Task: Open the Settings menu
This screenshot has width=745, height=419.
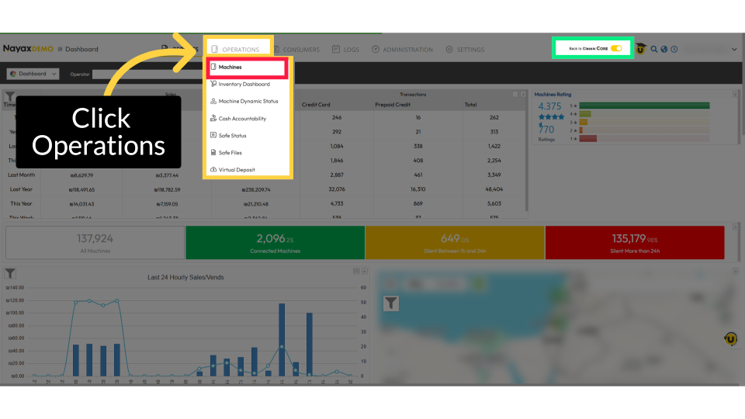Action: click(465, 50)
